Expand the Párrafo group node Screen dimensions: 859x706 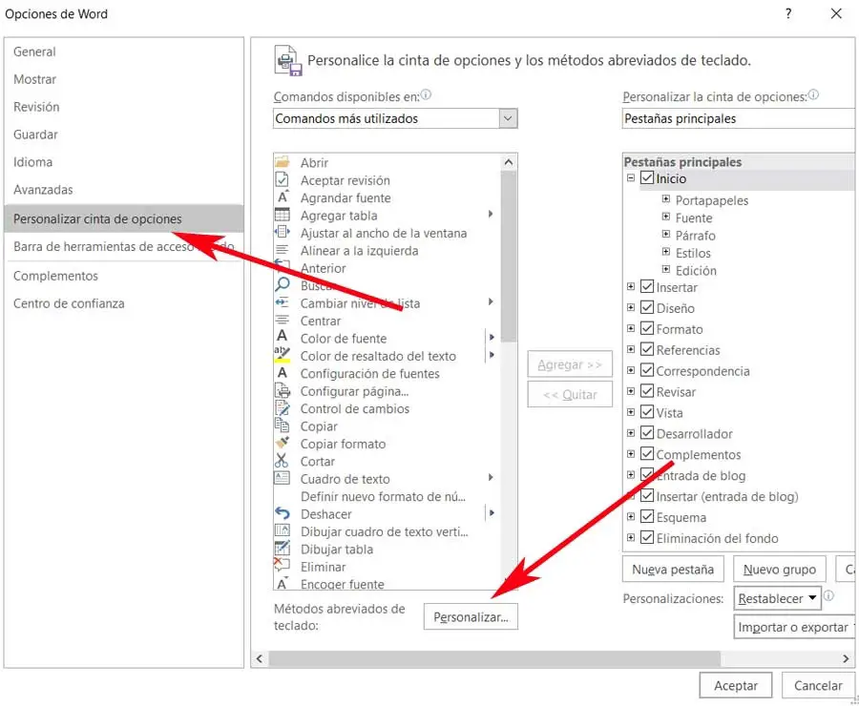[x=665, y=234]
